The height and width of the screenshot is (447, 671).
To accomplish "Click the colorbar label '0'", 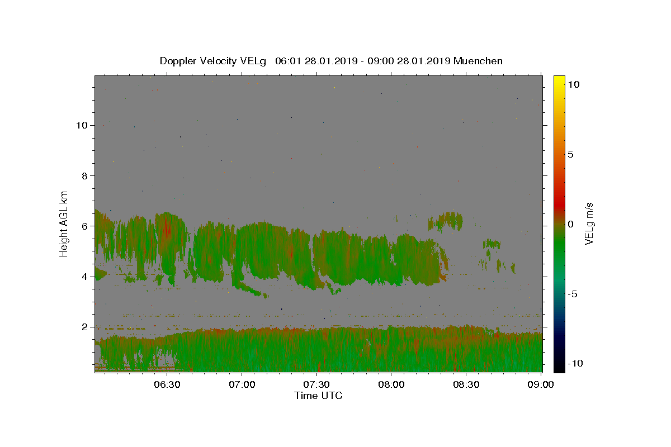I will tap(570, 224).
